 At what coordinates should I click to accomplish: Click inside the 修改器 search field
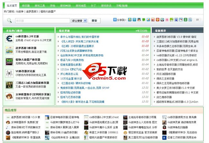42,21
